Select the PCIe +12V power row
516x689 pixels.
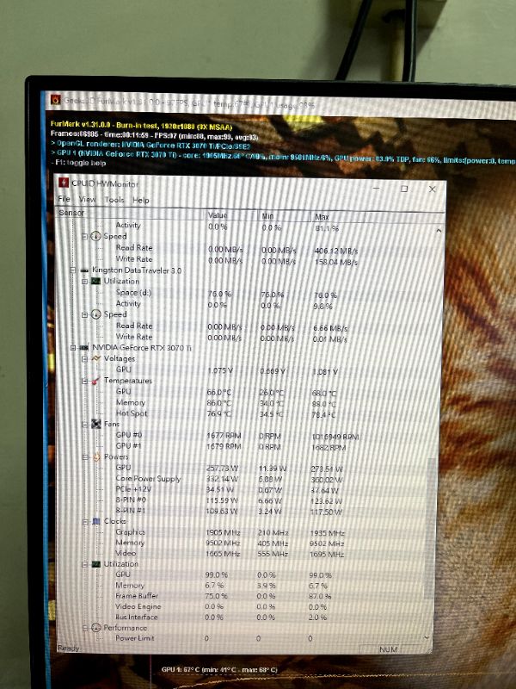click(242, 489)
